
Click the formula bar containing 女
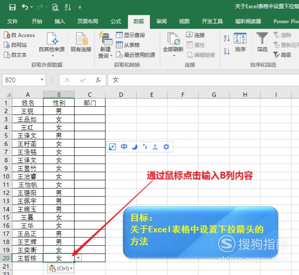(203, 80)
